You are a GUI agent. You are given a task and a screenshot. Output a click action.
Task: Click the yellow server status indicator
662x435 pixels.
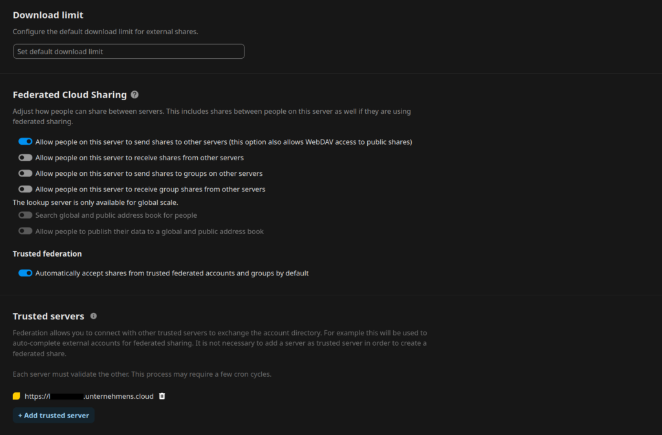click(17, 396)
